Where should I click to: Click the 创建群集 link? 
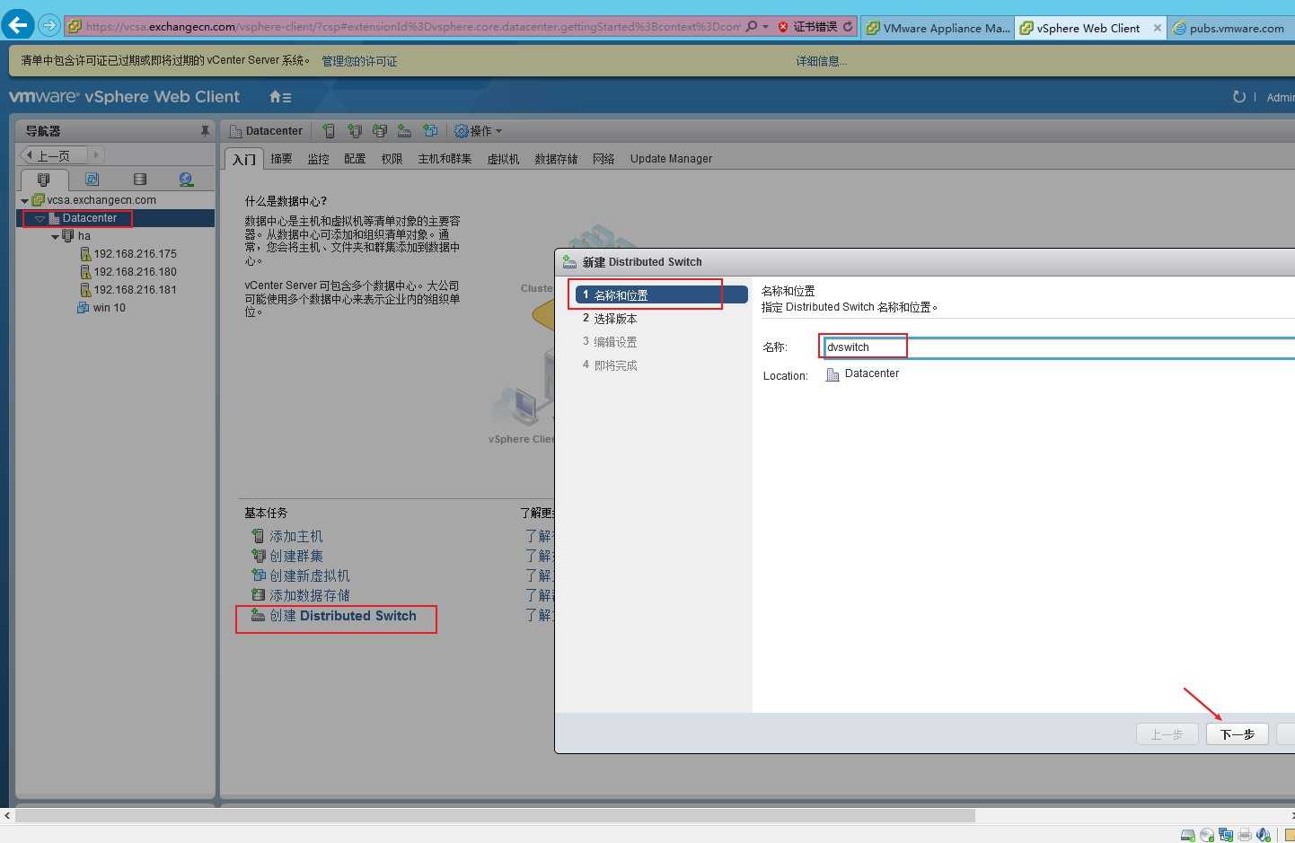pos(296,556)
